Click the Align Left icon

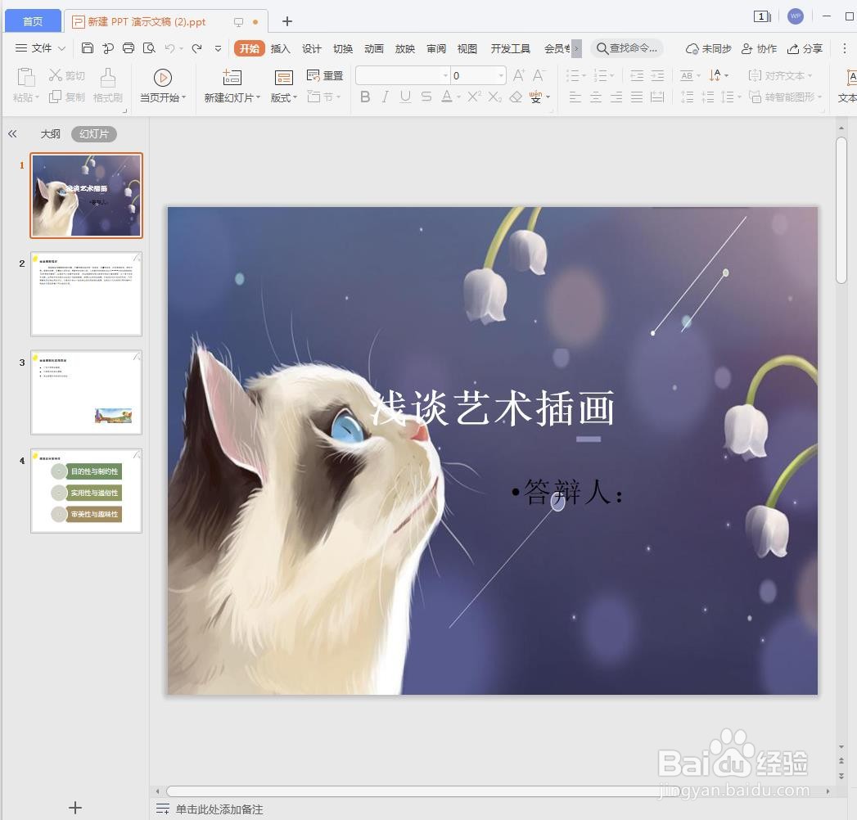pos(575,97)
